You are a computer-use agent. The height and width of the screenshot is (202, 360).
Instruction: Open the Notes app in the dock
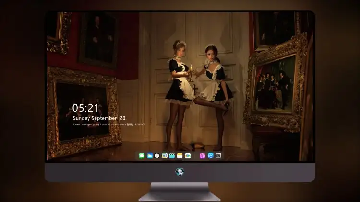[180, 156]
